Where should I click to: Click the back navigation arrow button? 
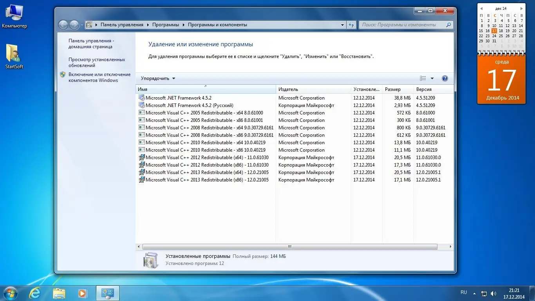coord(63,25)
